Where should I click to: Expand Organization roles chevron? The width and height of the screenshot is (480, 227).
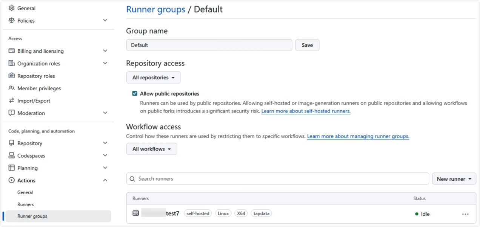[105, 63]
